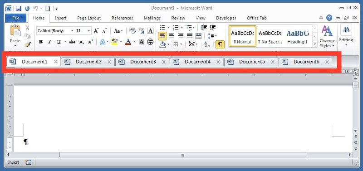The height and width of the screenshot is (171, 363).
Task: Open the File tab
Action: click(x=15, y=18)
